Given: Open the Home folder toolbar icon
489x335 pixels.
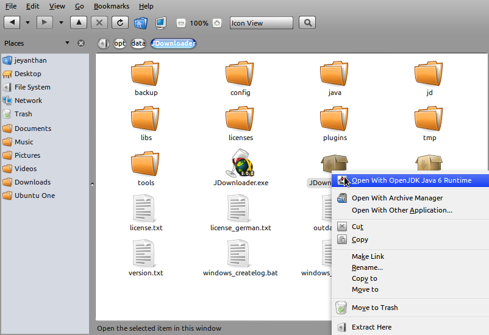Looking at the screenshot, I should [x=141, y=23].
